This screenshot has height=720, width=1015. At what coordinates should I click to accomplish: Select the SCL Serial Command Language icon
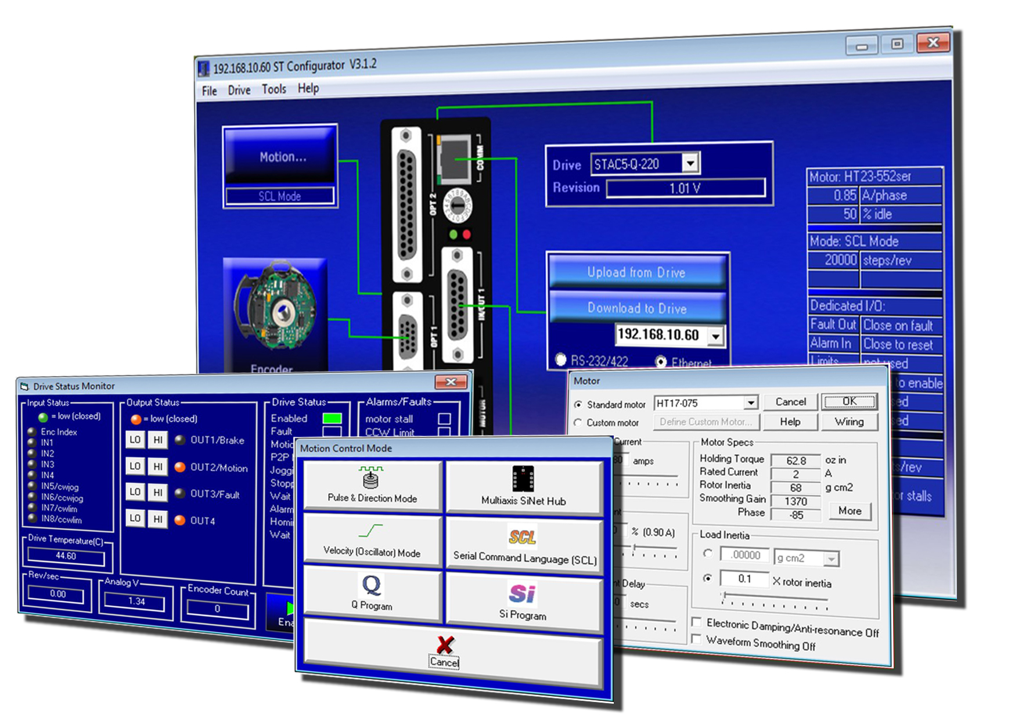[522, 537]
